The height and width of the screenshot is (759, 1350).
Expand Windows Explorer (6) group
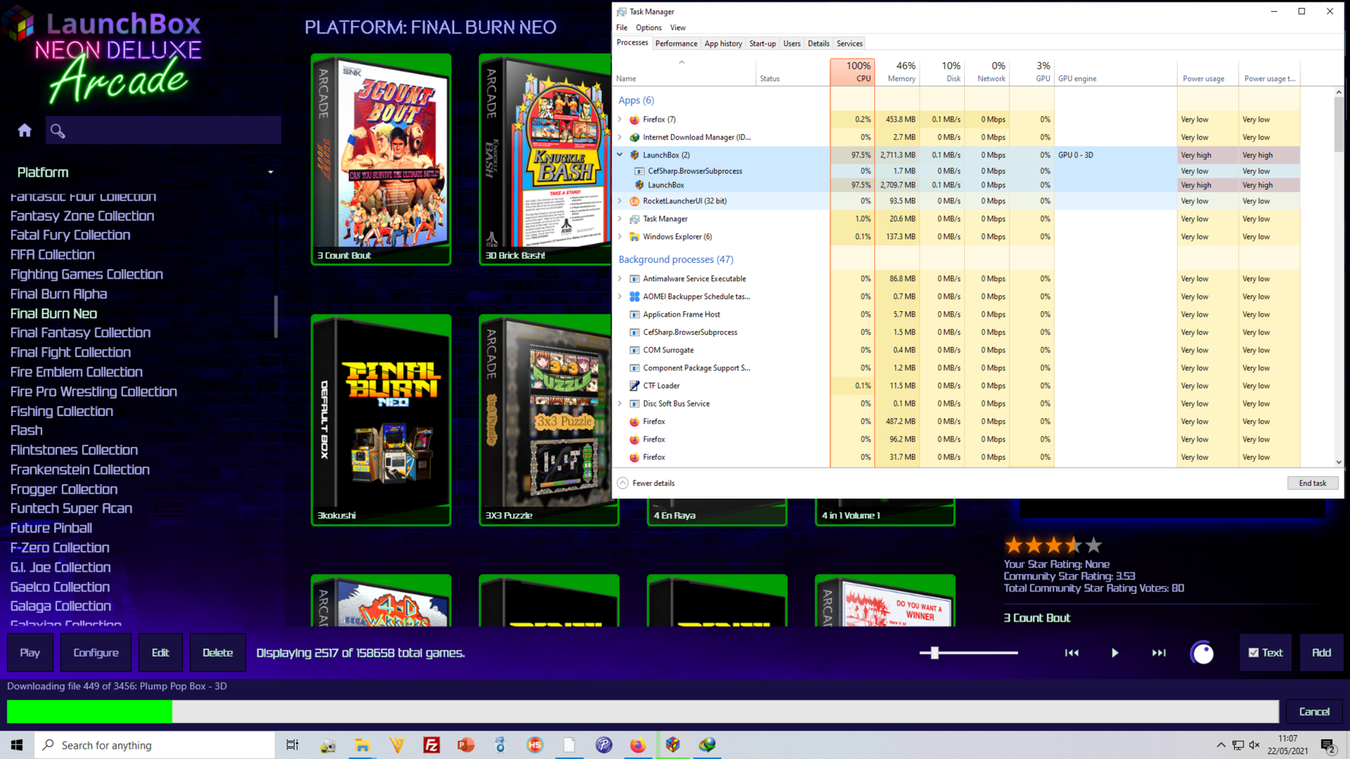(620, 237)
